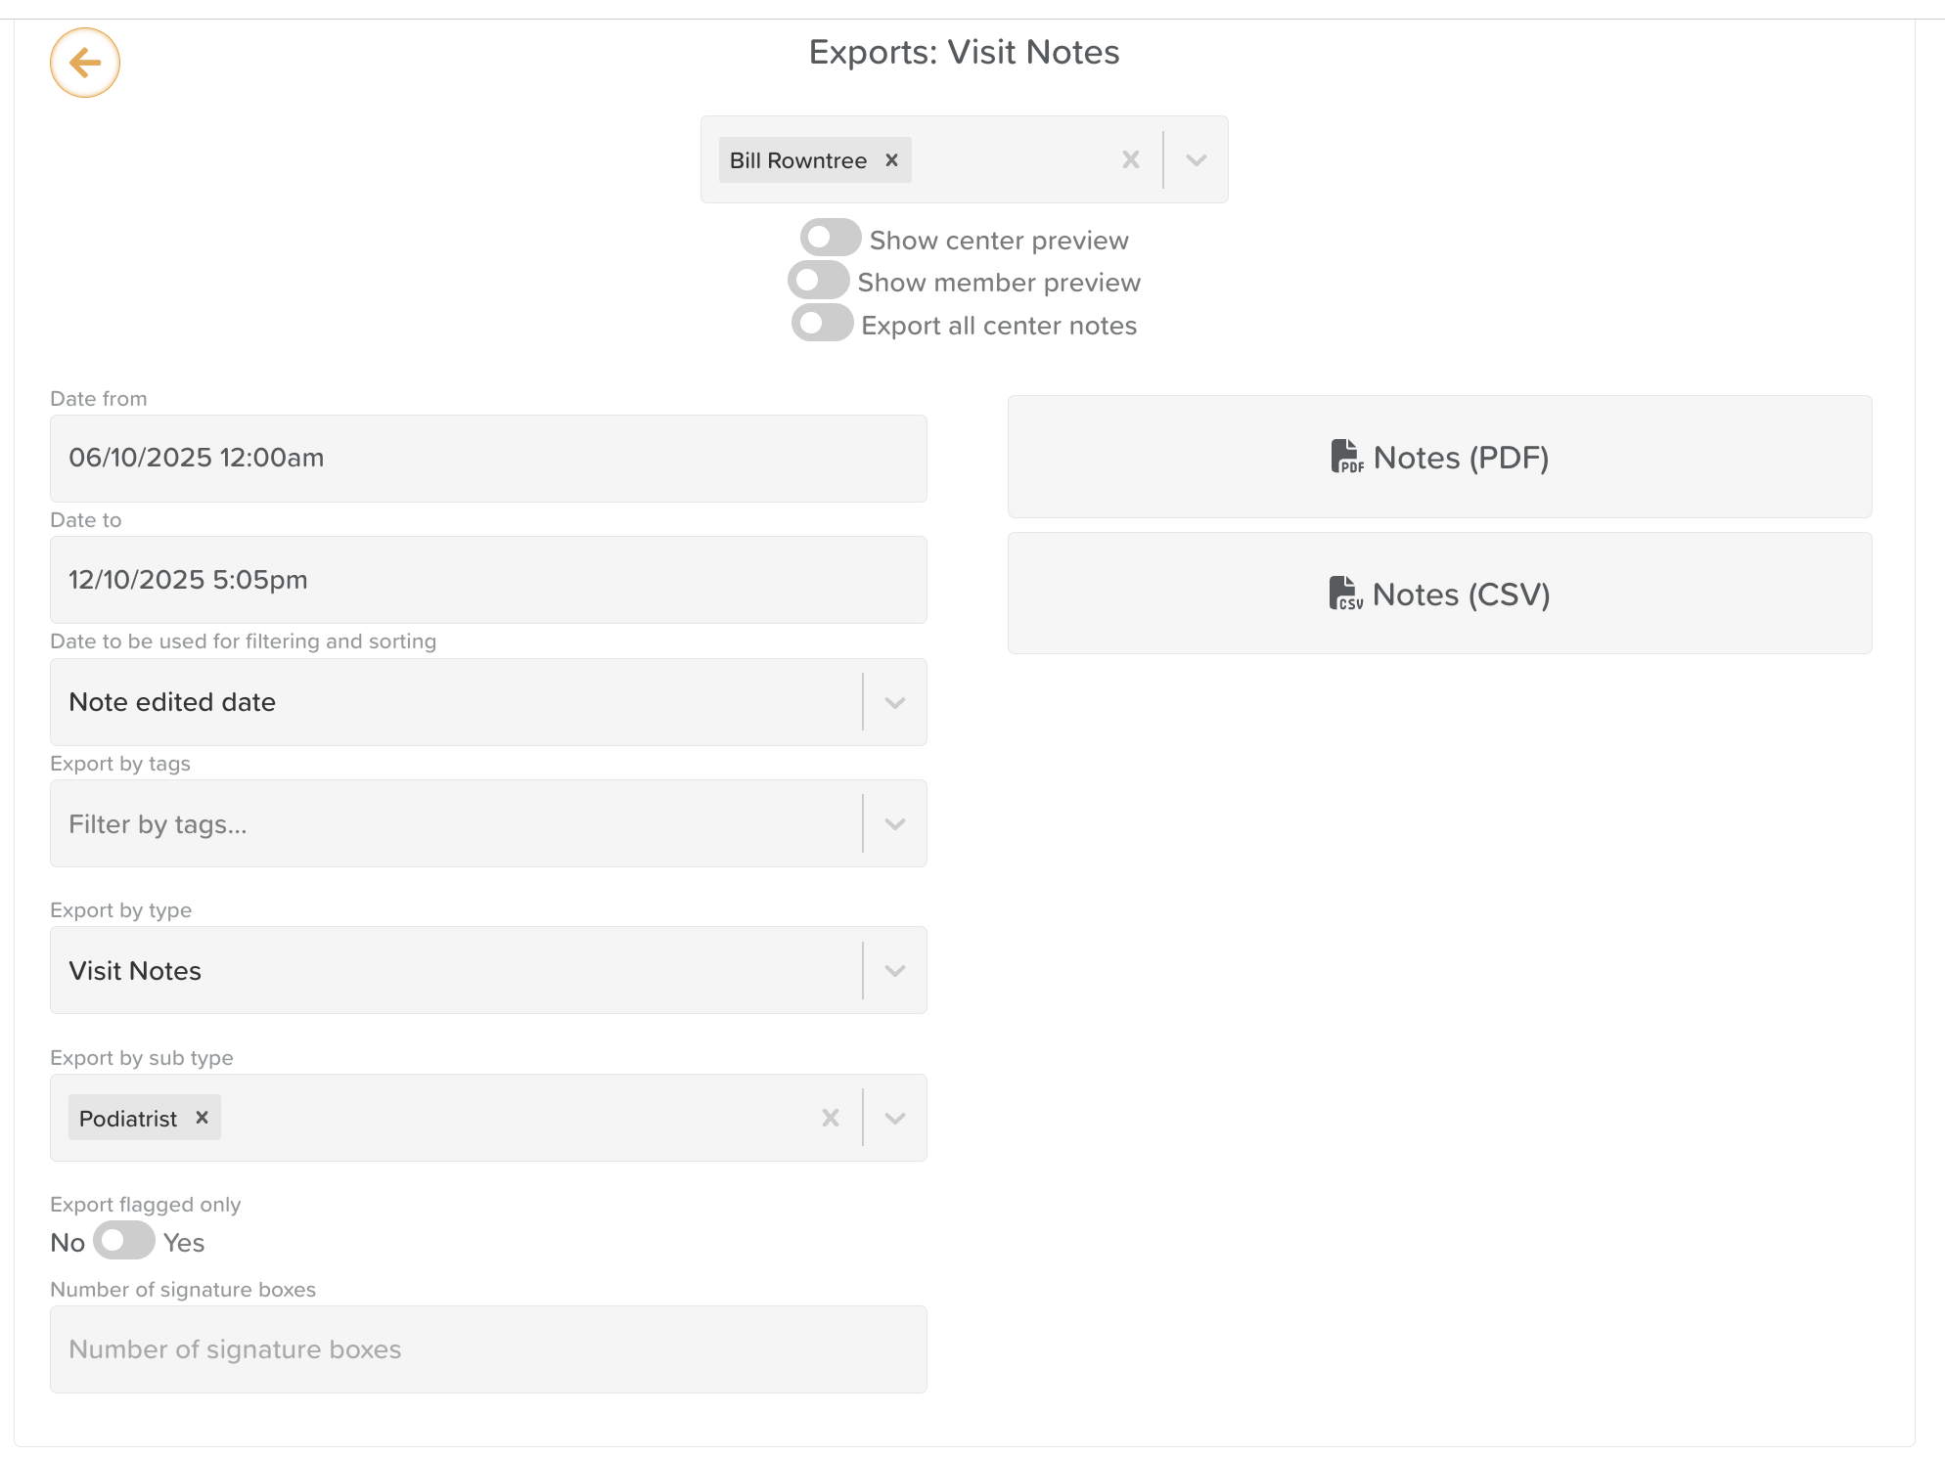Expand the Visit Notes type dropdown

click(x=894, y=971)
